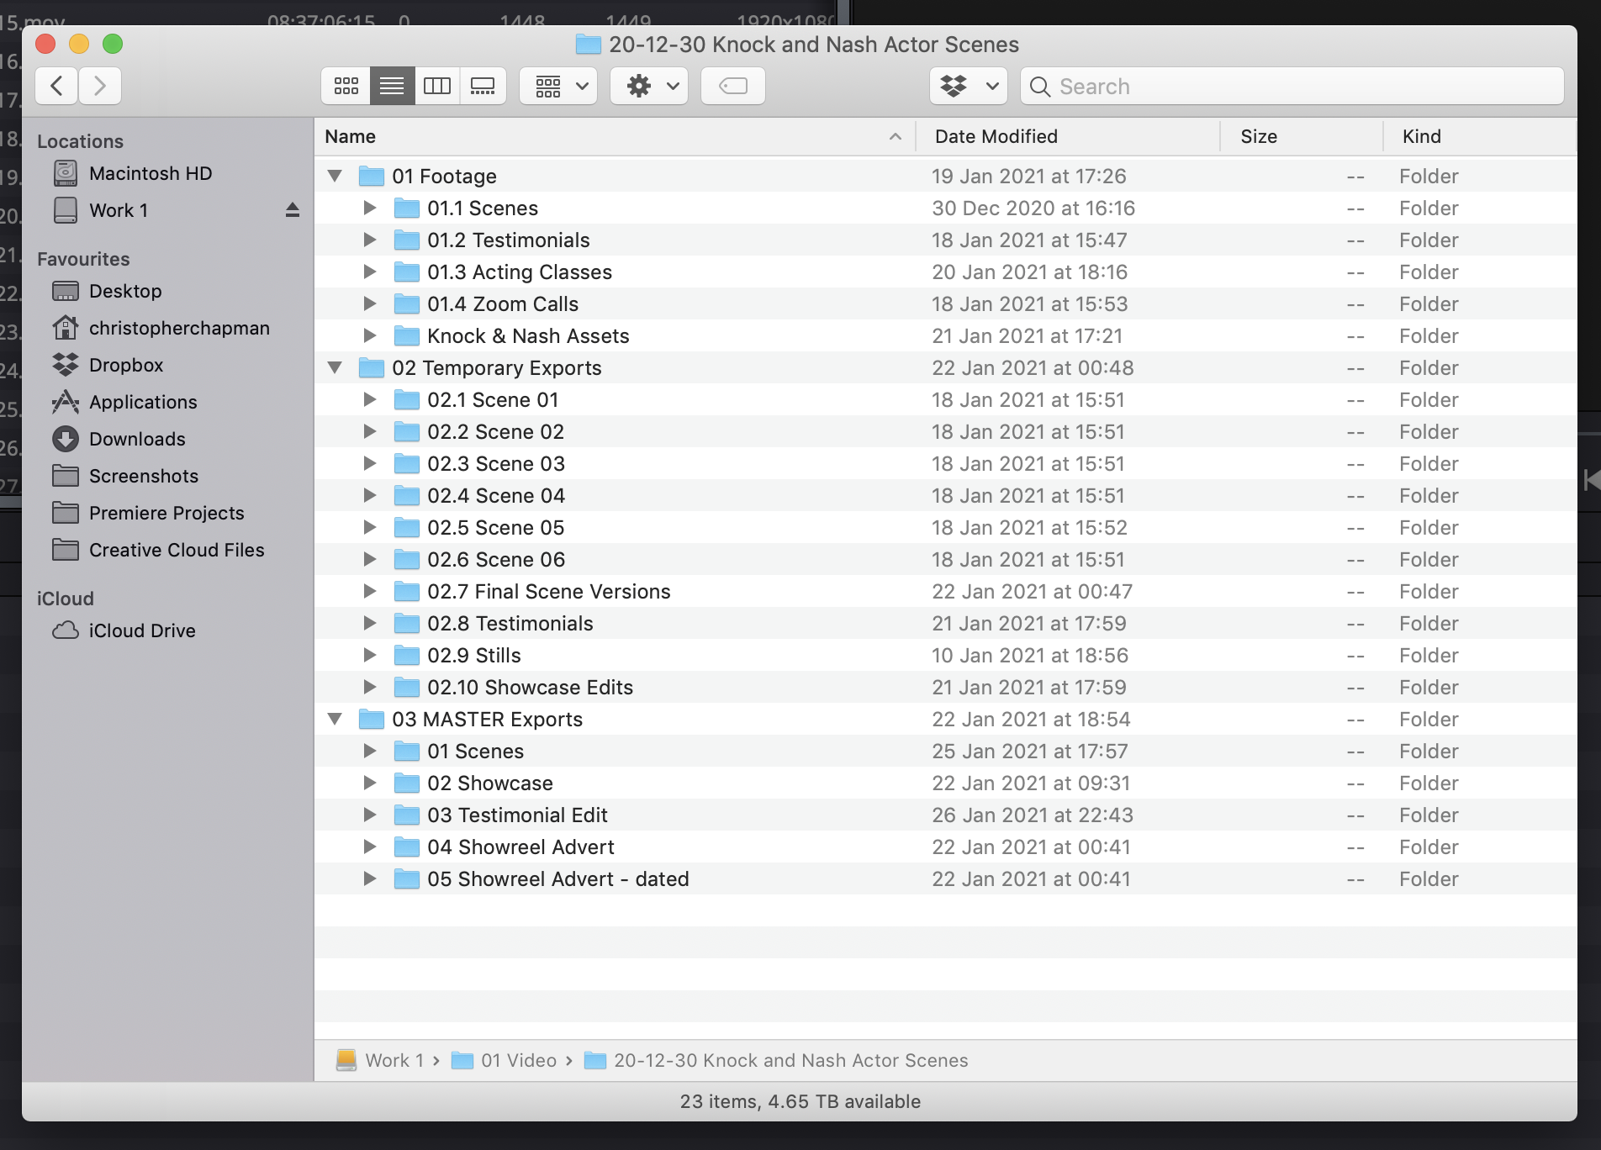Switch to list view in toolbar

(x=392, y=86)
